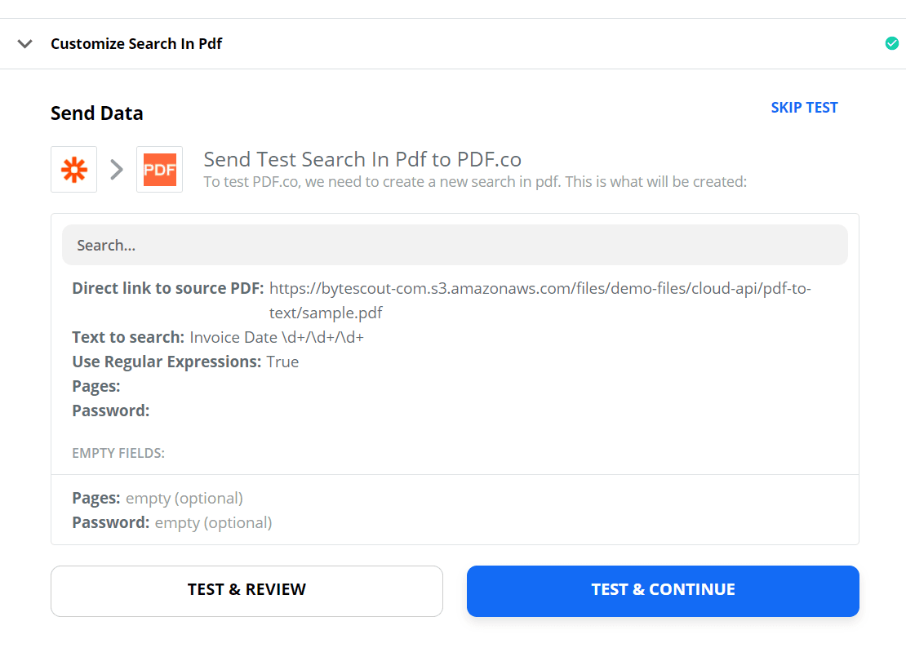The image size is (906, 648).
Task: Click the checkmark indicating step completion
Action: point(891,43)
